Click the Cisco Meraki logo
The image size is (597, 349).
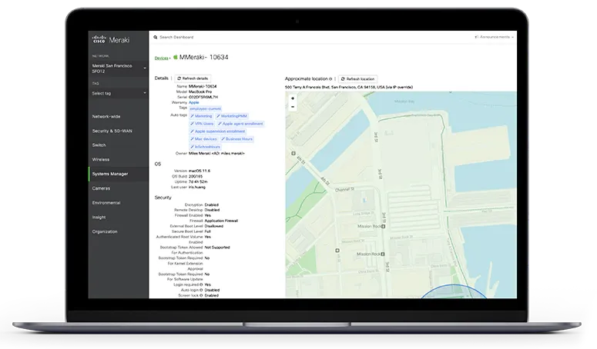point(111,39)
